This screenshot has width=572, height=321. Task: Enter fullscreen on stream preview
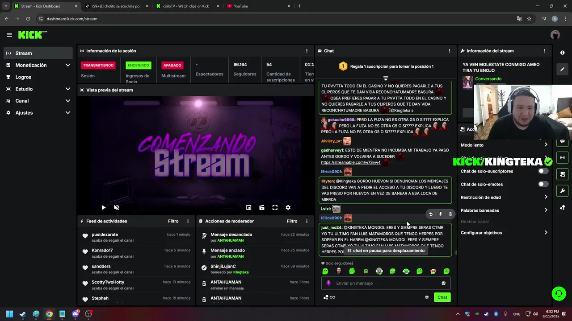tap(275, 207)
